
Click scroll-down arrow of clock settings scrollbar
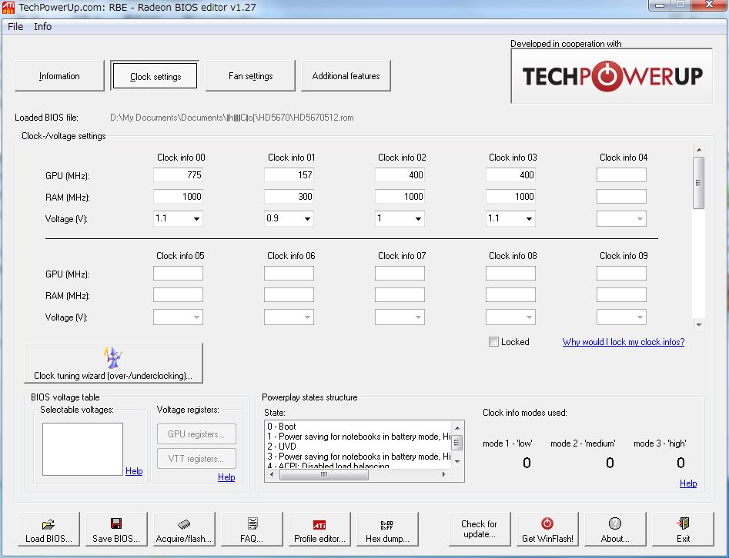pos(698,324)
